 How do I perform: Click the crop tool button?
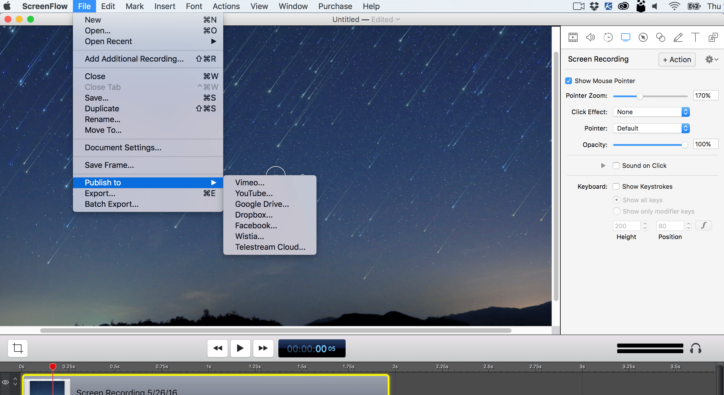pyautogui.click(x=18, y=348)
